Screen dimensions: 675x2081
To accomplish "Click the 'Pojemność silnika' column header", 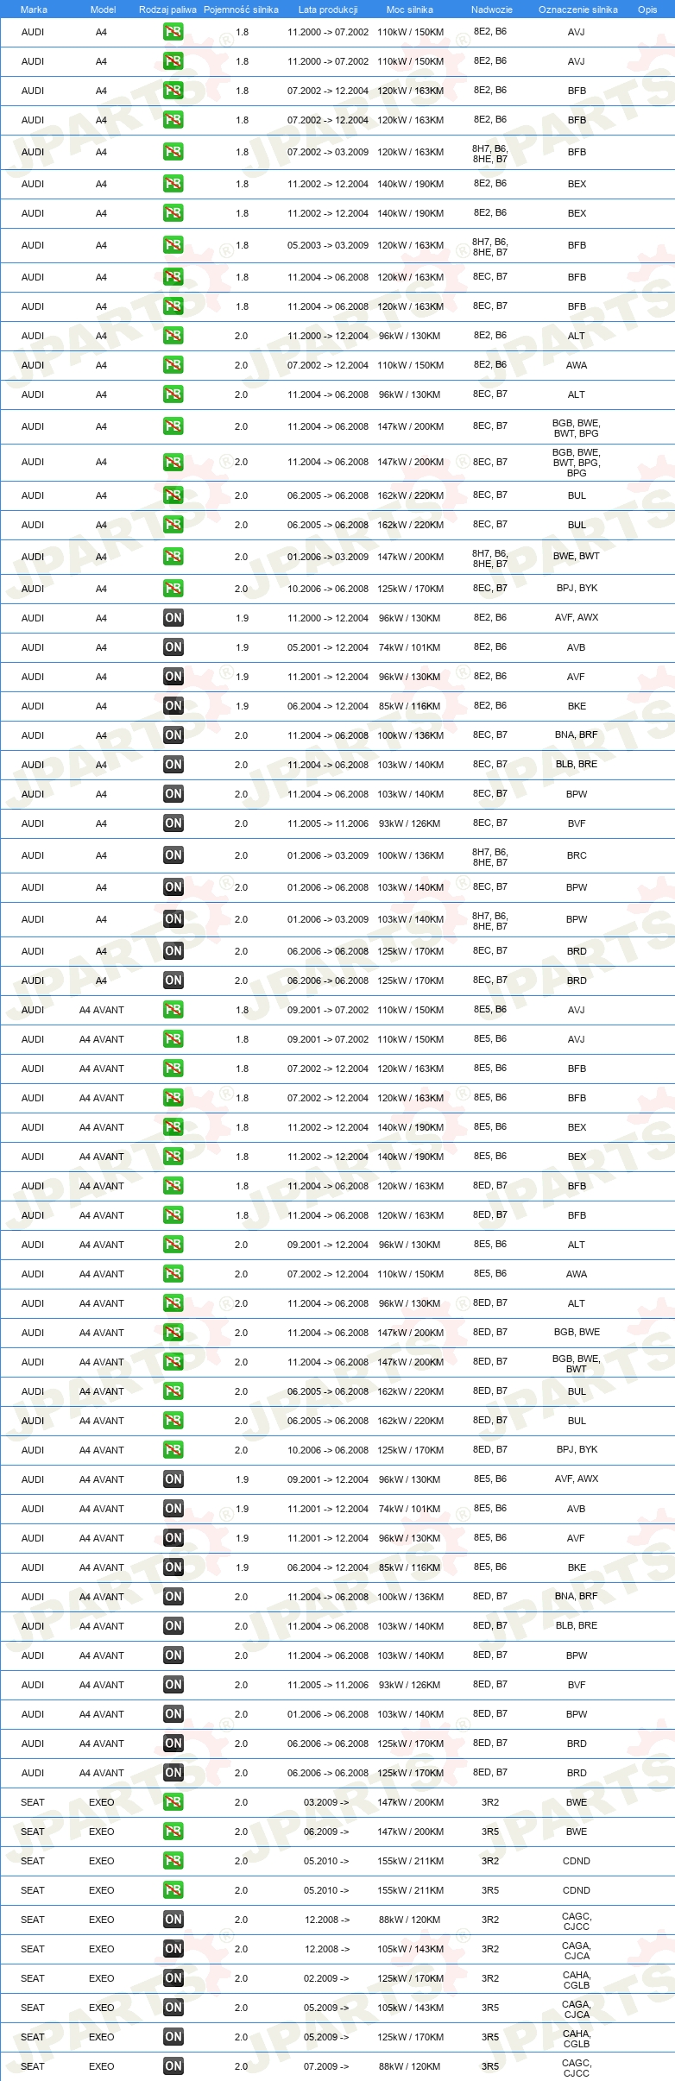I will tap(241, 9).
